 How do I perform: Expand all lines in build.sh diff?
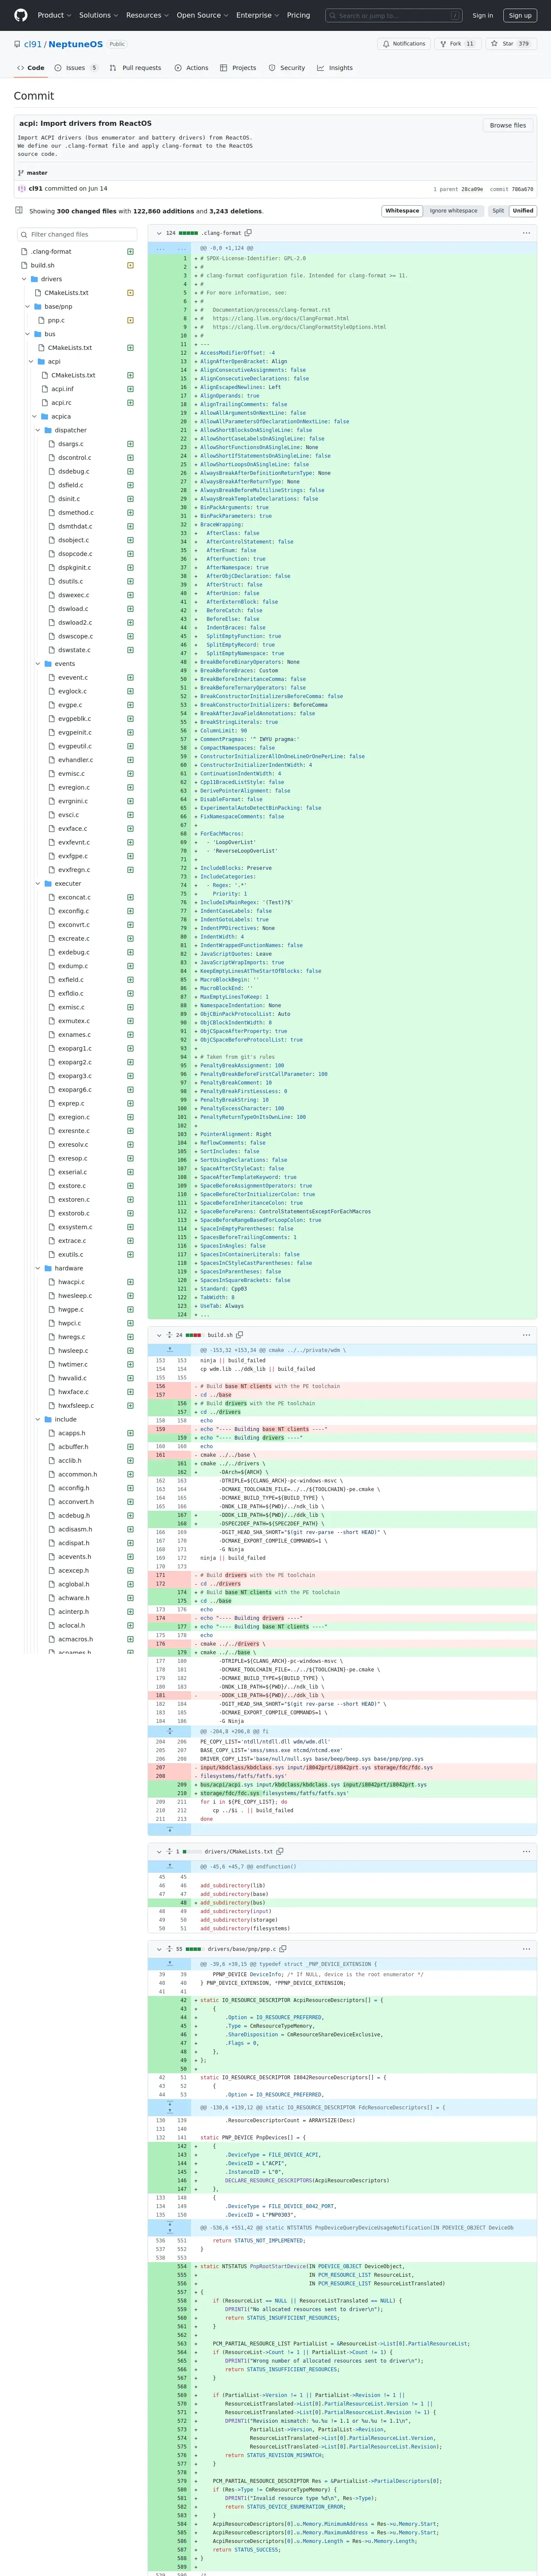(169, 1334)
